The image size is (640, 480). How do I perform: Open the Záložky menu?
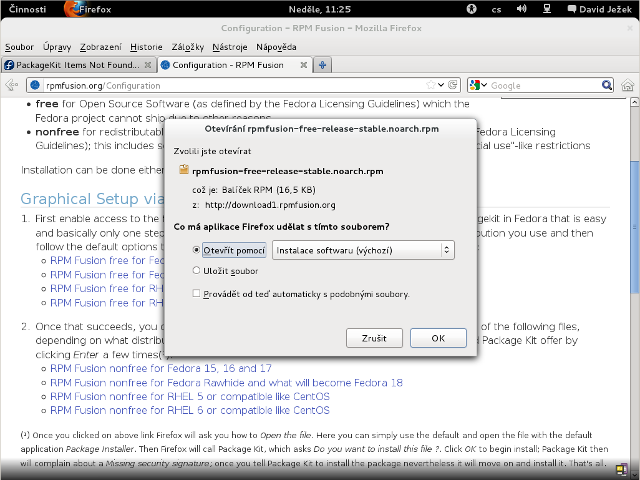click(x=188, y=47)
